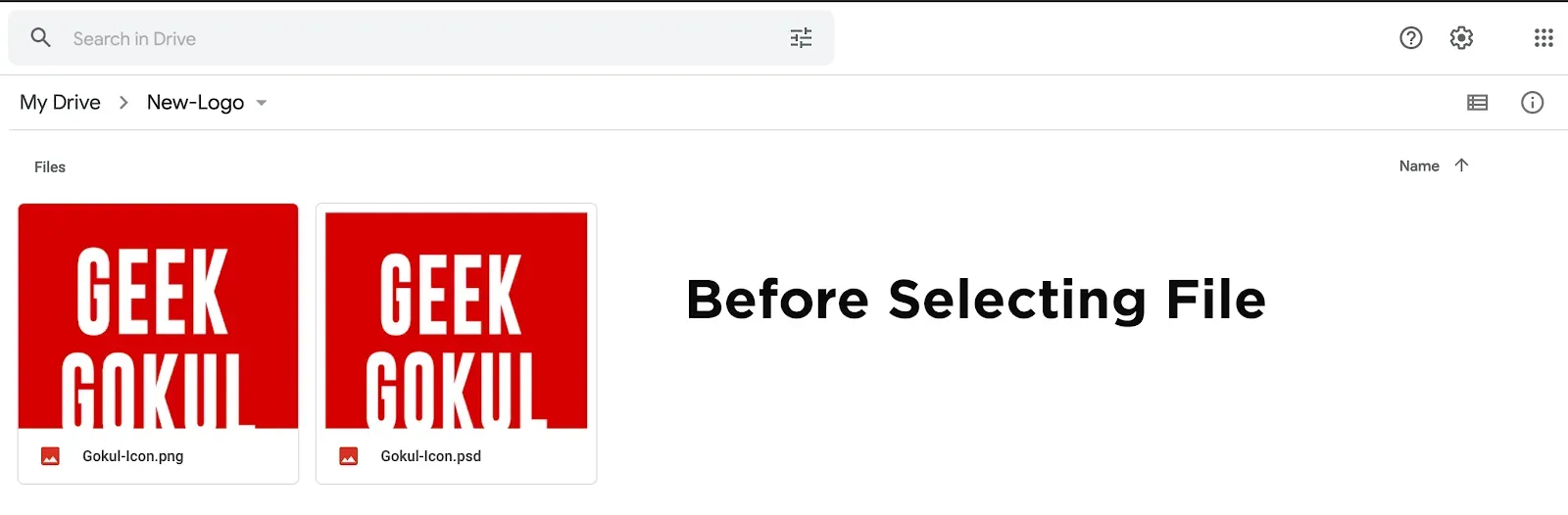This screenshot has width=1568, height=515.
Task: Select the Gokul-Icon.psd thumbnail preview
Action: click(456, 320)
